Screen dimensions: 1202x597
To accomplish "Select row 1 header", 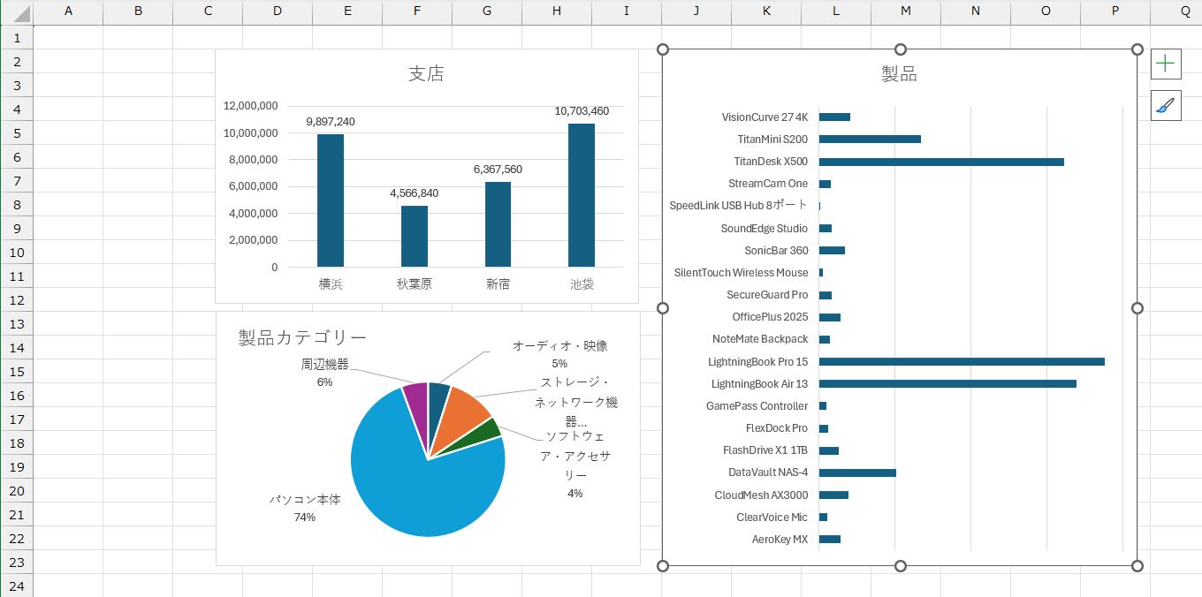I will click(x=17, y=37).
